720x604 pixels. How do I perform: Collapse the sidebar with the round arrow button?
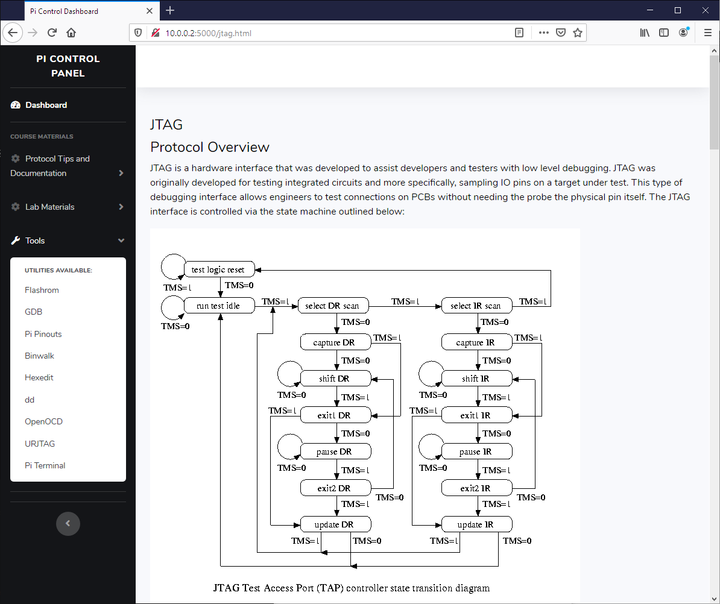click(68, 523)
